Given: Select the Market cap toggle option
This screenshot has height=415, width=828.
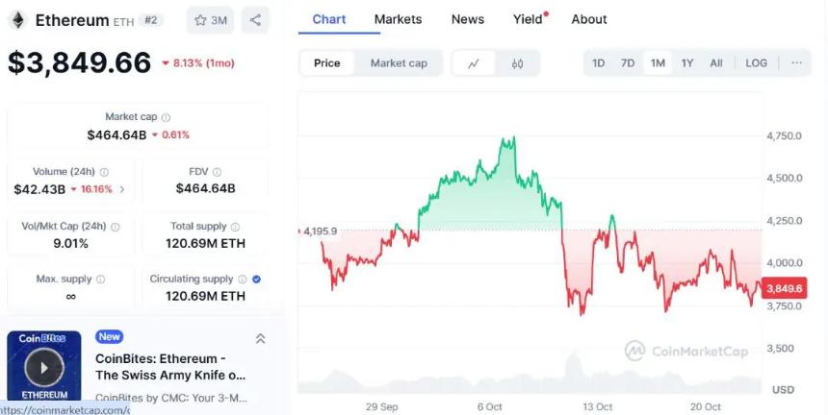Looking at the screenshot, I should 399,63.
